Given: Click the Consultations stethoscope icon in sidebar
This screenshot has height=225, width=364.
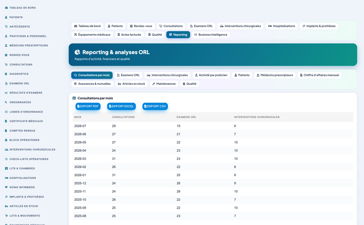Looking at the screenshot, I should coord(6,65).
